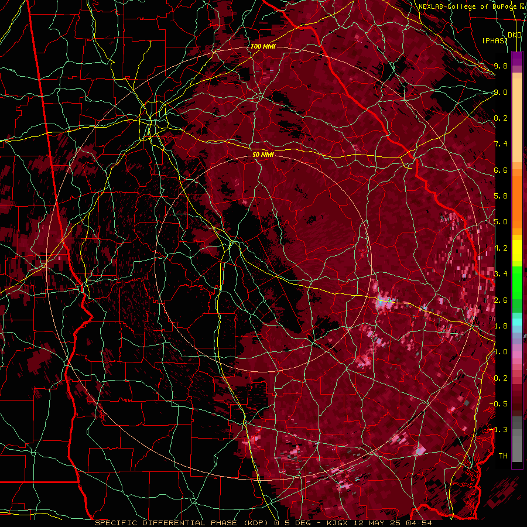
Task: Click the 2.6 value on the color scale
Action: pyautogui.click(x=501, y=300)
